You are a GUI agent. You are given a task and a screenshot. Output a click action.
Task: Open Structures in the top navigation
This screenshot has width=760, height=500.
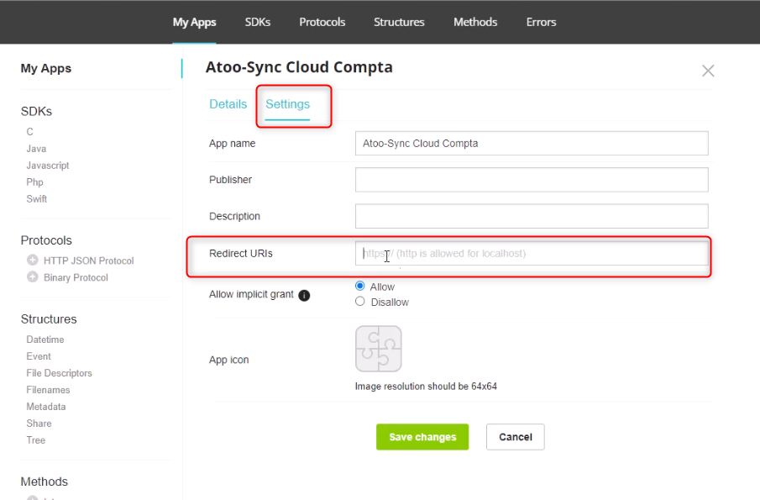tap(399, 23)
